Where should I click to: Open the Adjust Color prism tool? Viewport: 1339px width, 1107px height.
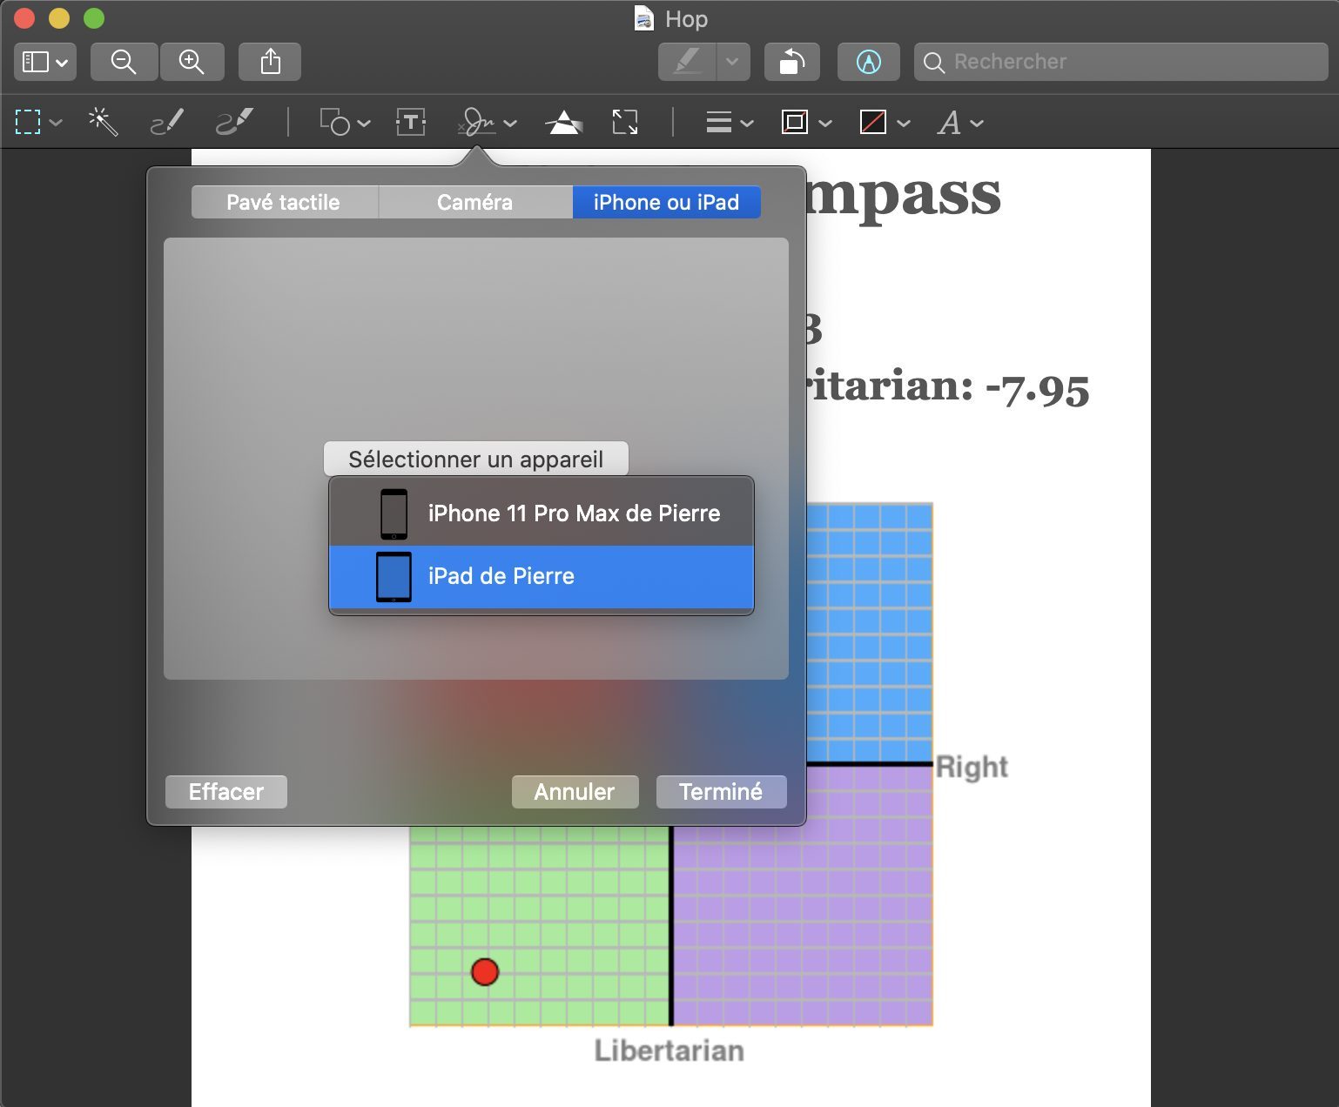tap(564, 122)
